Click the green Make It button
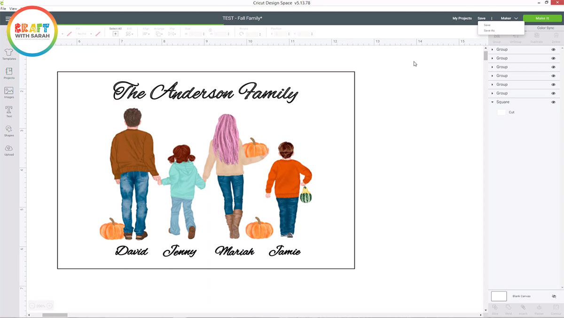Image resolution: width=564 pixels, height=318 pixels. coord(542,18)
